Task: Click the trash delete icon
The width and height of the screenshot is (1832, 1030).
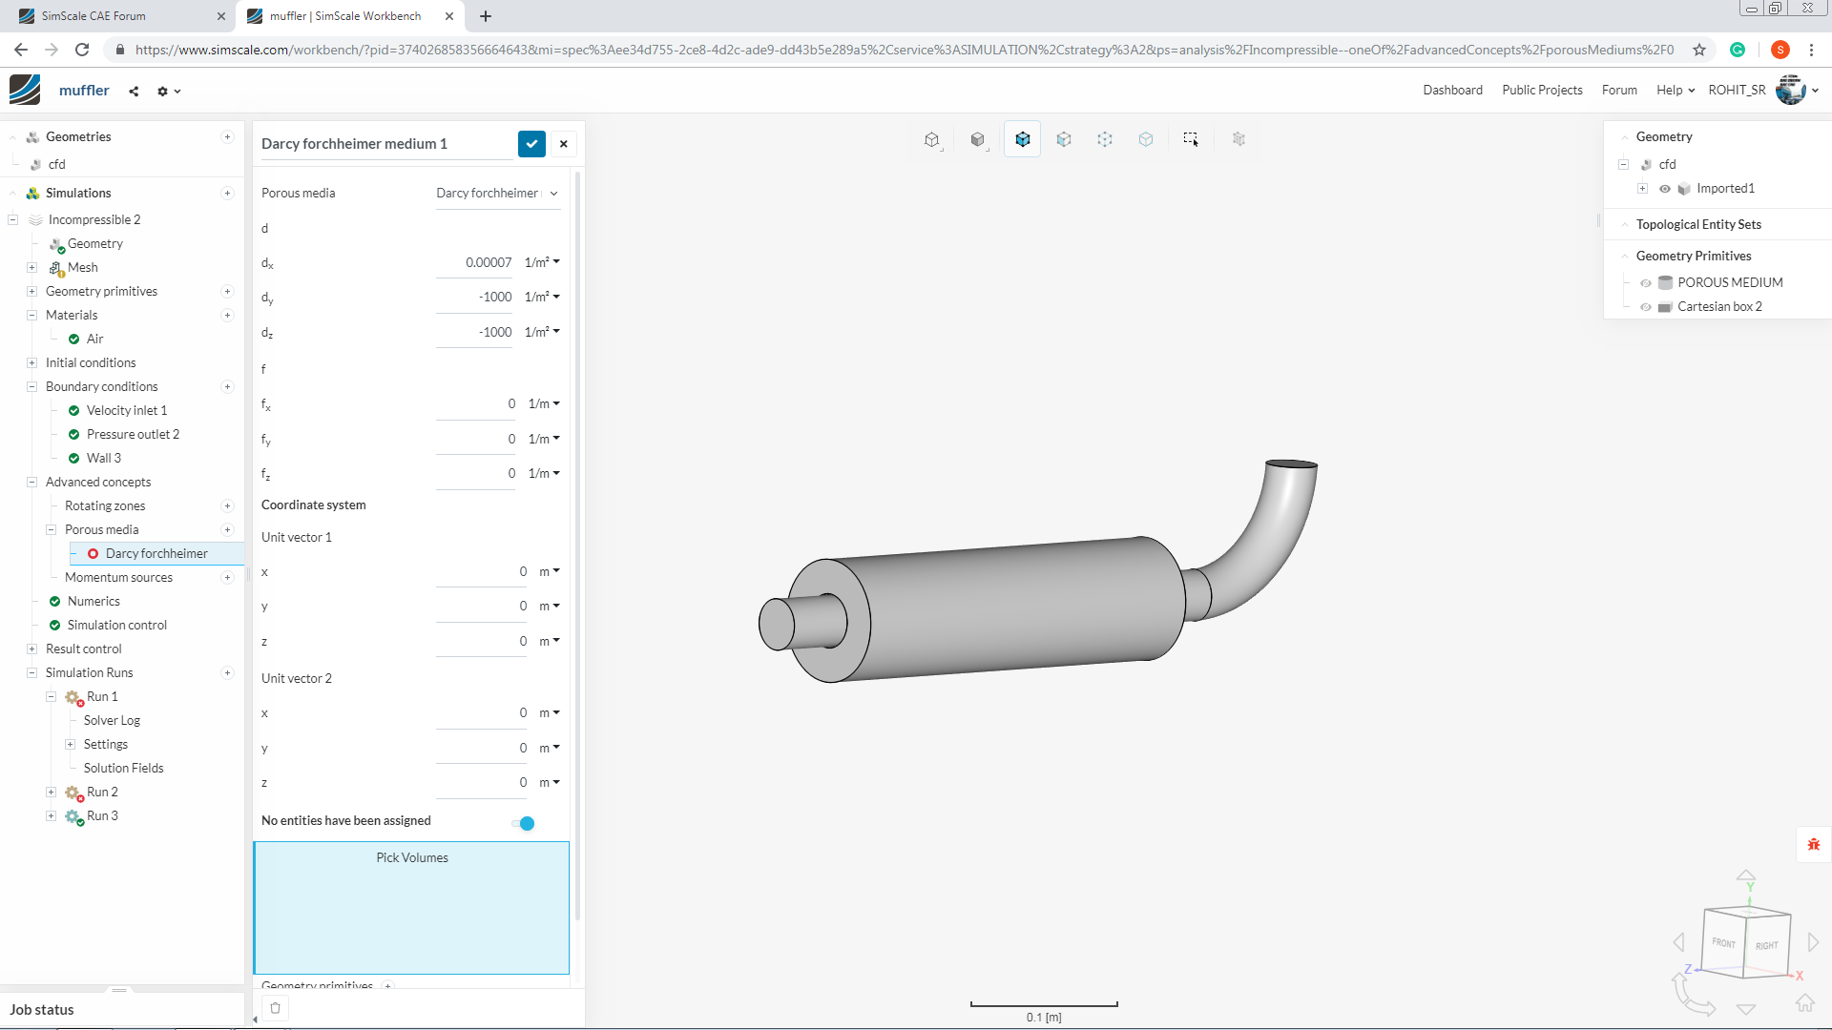Action: pyautogui.click(x=276, y=1008)
